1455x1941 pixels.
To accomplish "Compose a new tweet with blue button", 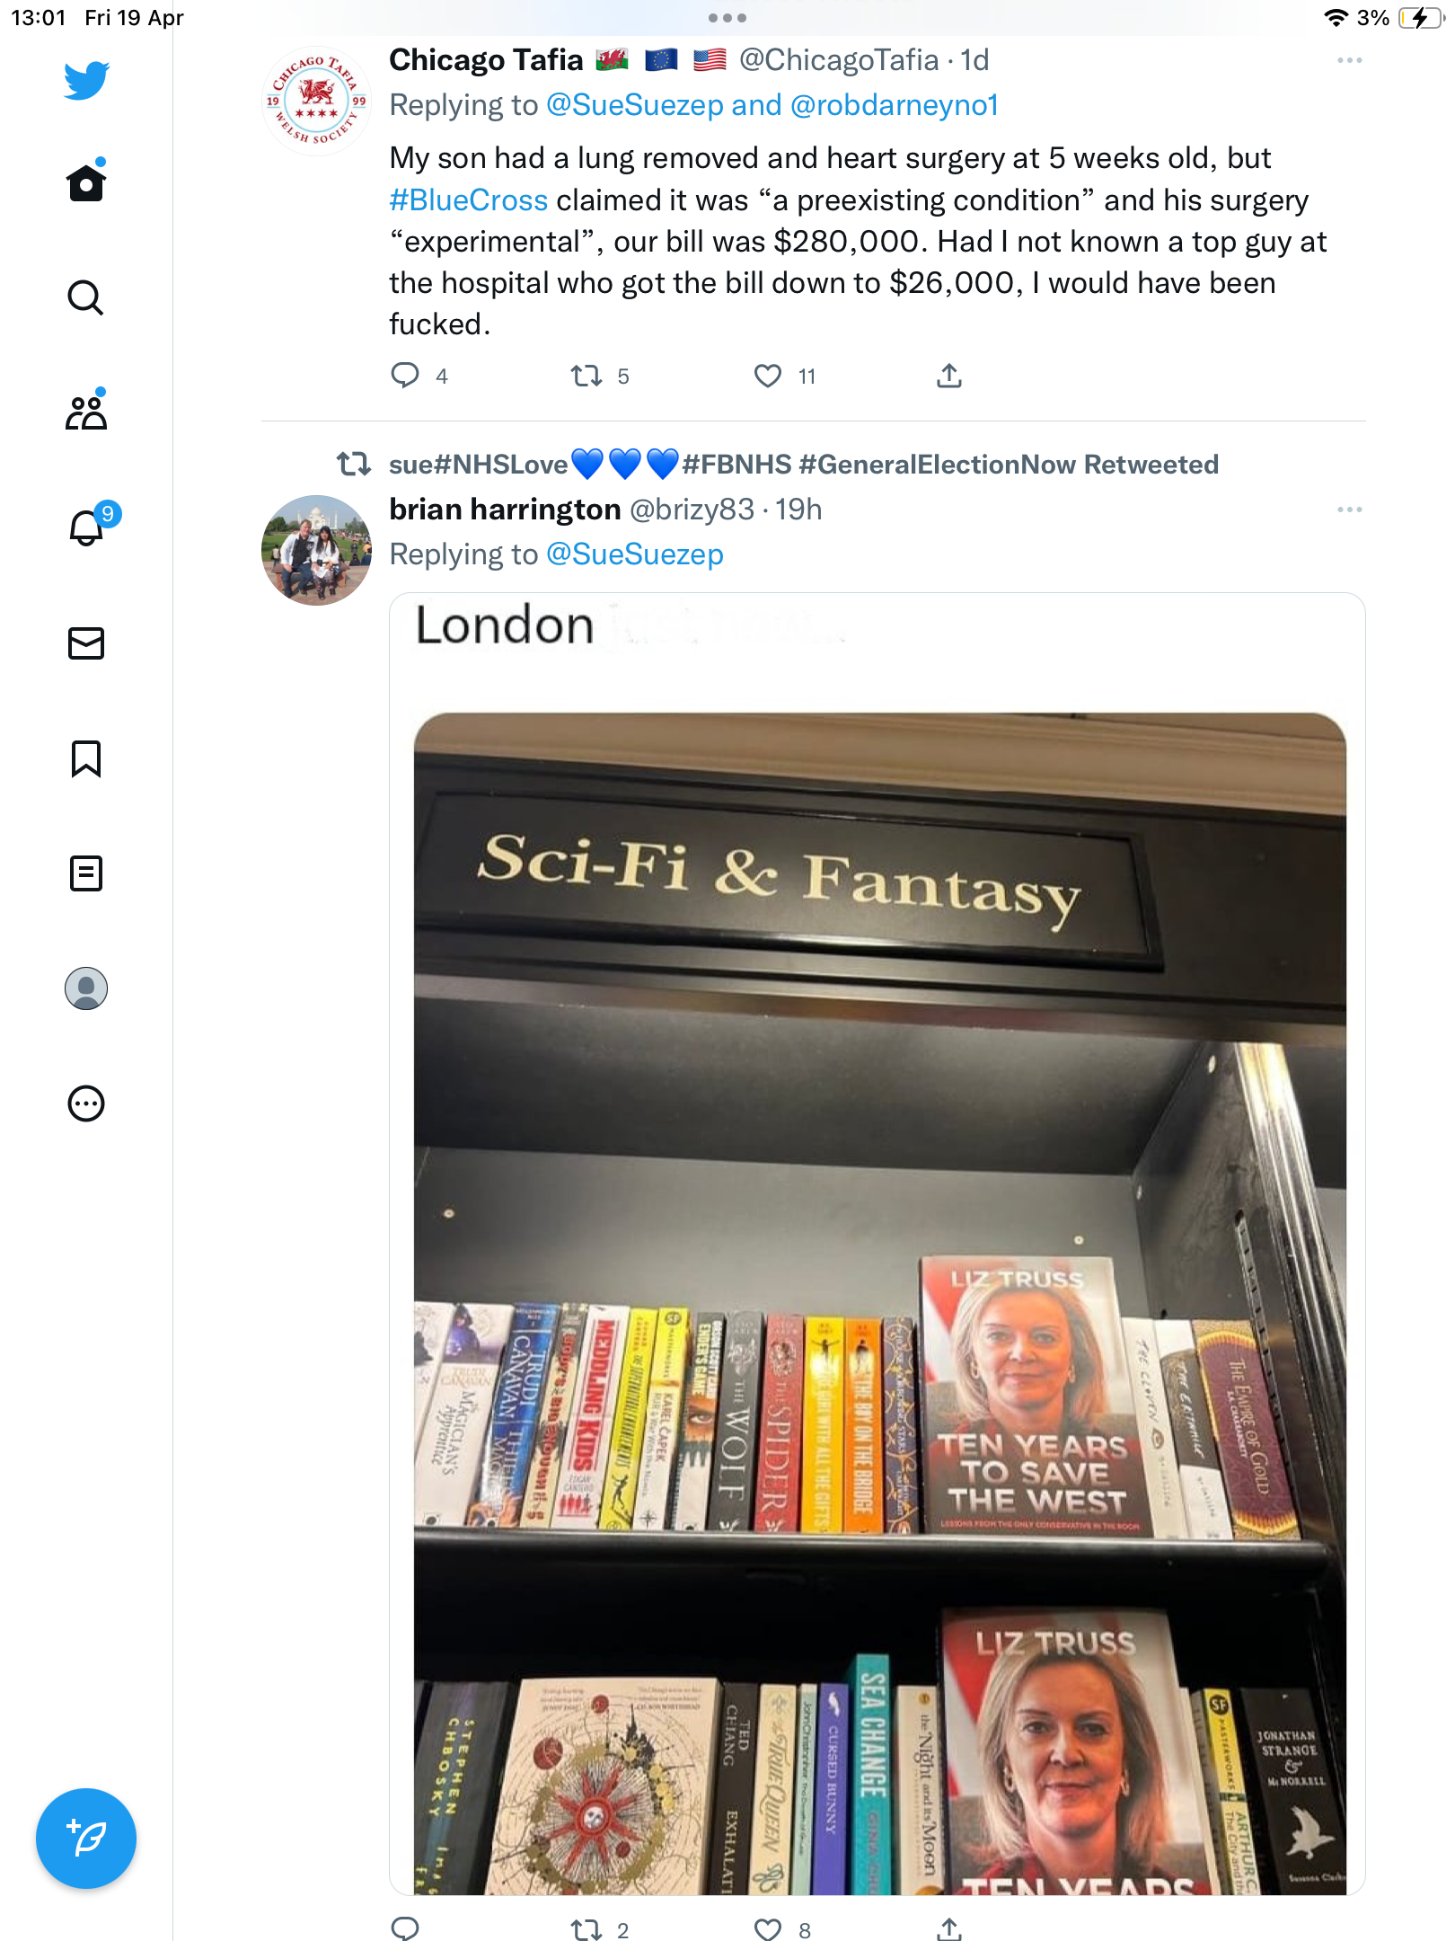I will pos(86,1839).
